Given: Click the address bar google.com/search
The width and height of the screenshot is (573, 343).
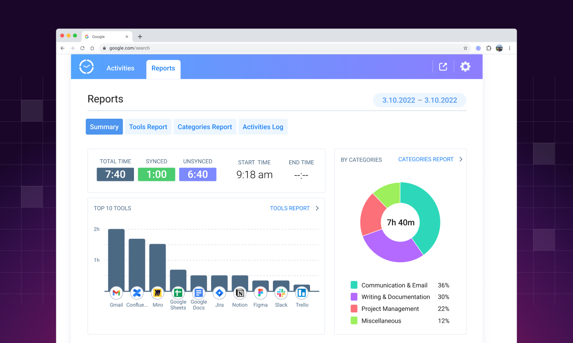Looking at the screenshot, I should (x=285, y=48).
